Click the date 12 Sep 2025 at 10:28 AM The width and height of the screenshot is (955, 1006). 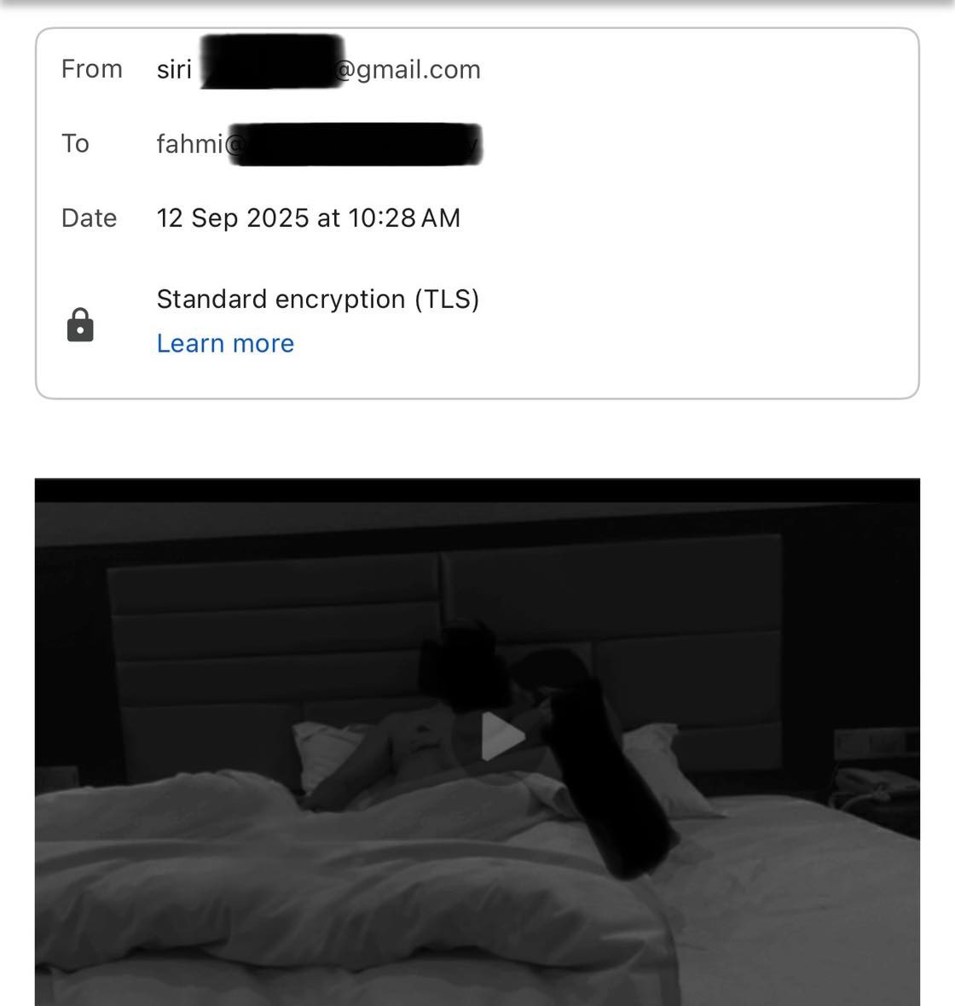pyautogui.click(x=309, y=218)
